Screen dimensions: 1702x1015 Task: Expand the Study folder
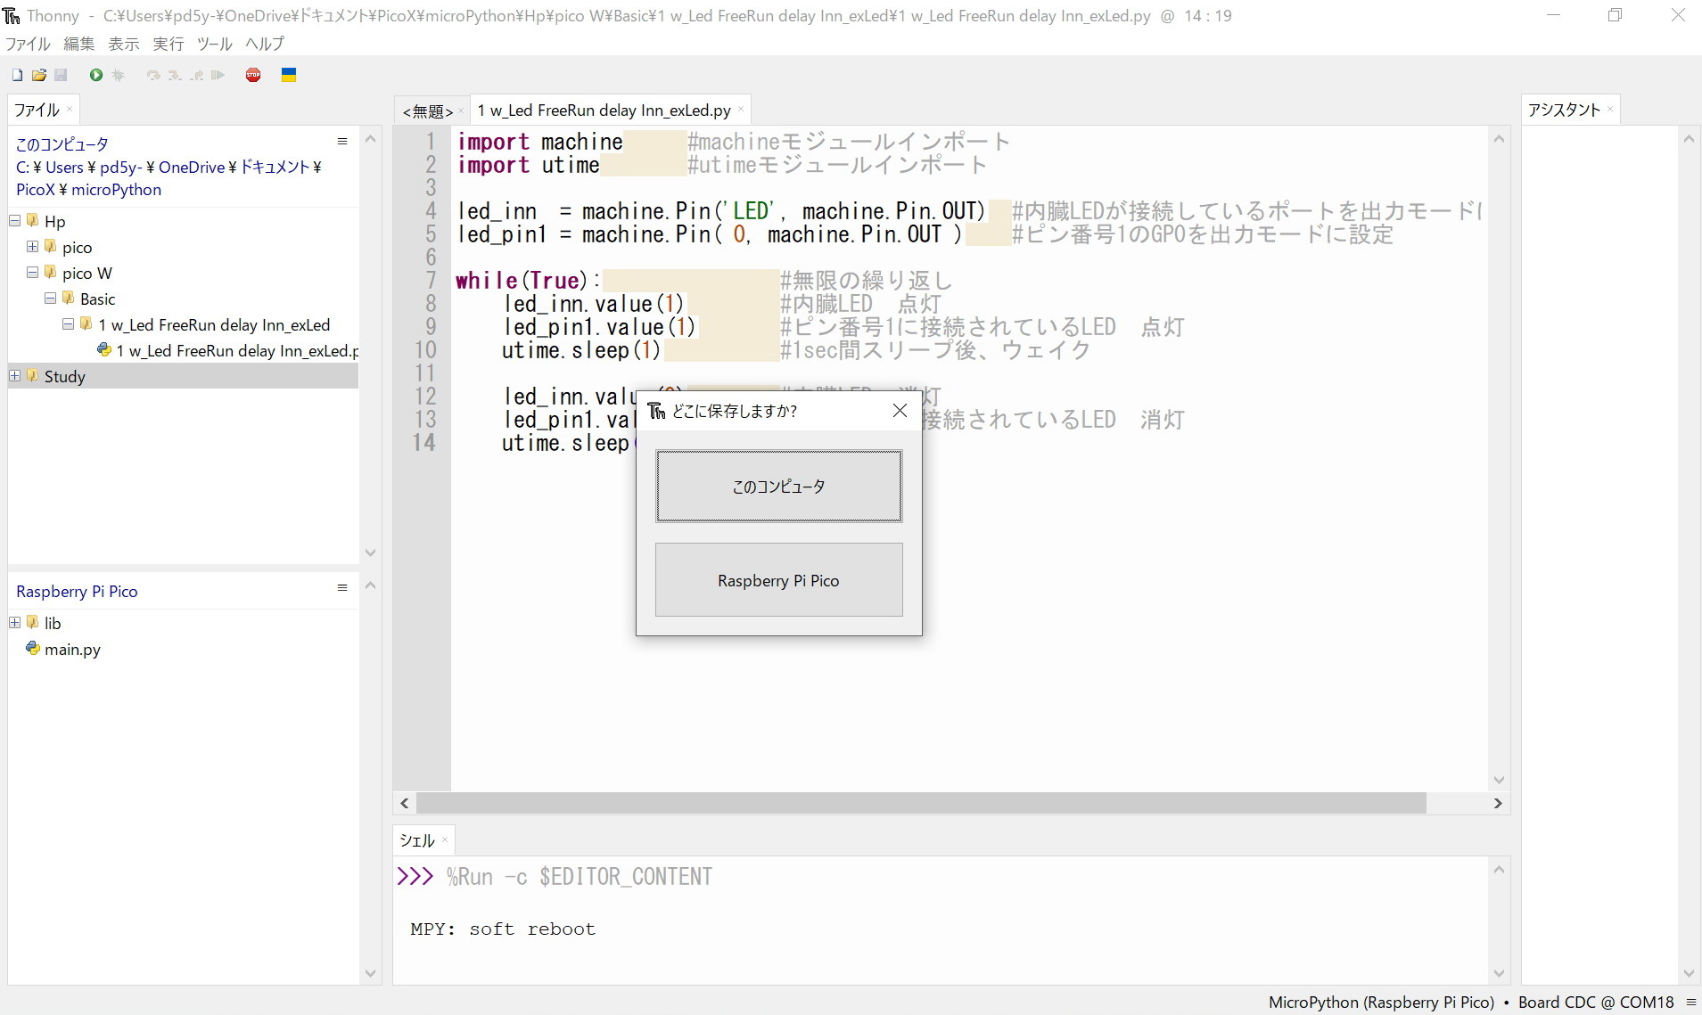[15, 376]
